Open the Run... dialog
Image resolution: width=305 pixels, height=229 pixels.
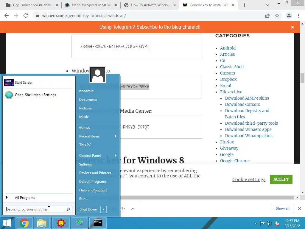click(x=84, y=199)
